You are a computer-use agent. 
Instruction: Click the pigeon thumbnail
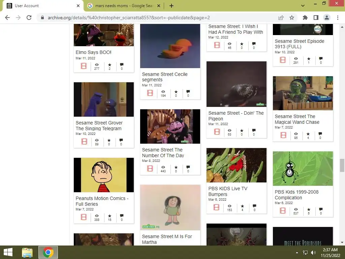click(x=236, y=84)
